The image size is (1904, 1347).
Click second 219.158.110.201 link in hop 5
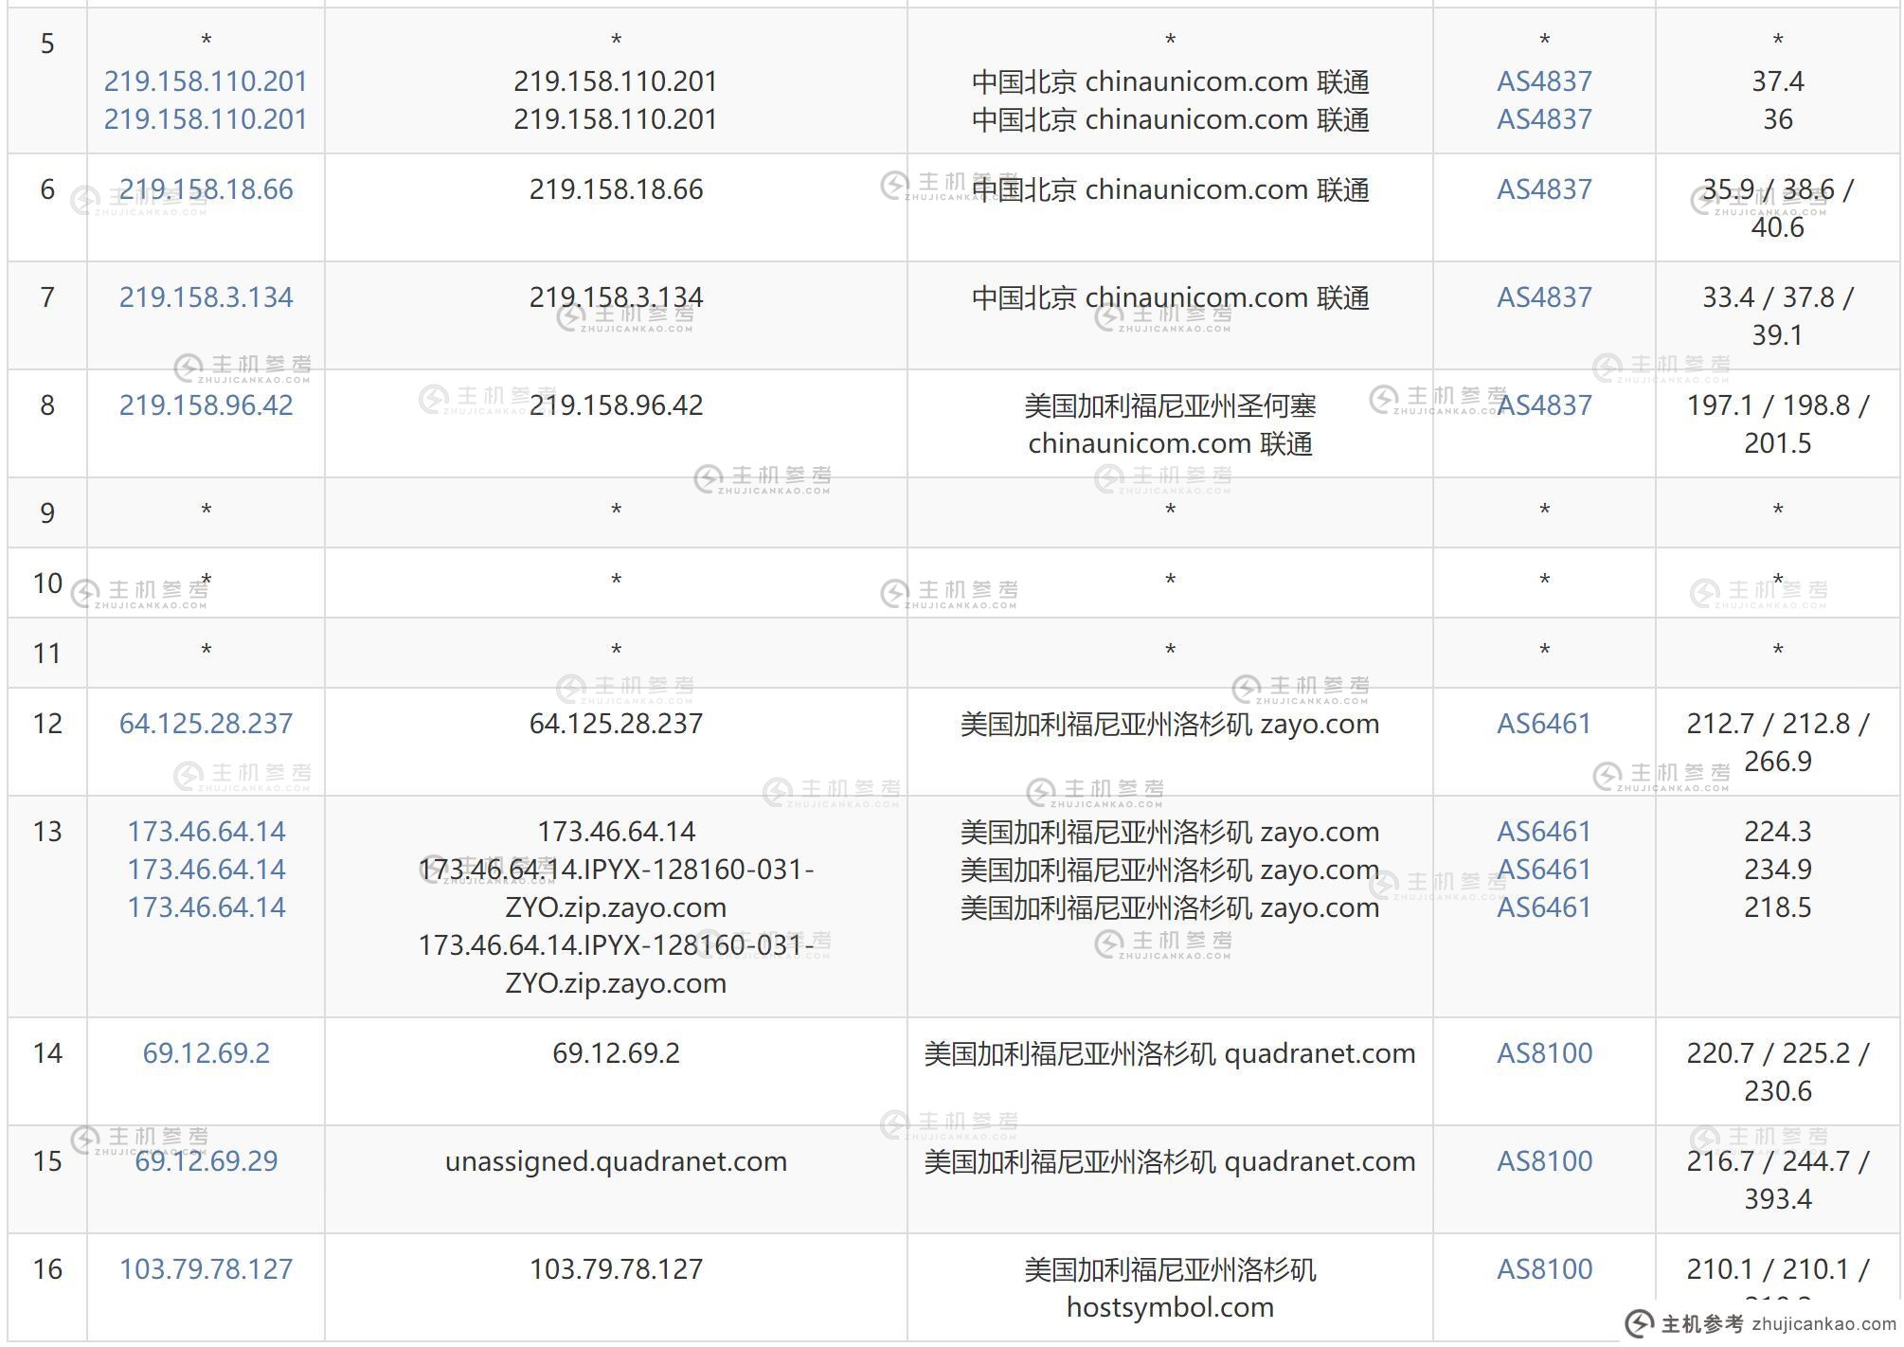(206, 119)
